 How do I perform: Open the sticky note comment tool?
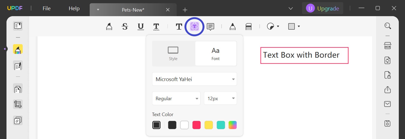coord(210,26)
